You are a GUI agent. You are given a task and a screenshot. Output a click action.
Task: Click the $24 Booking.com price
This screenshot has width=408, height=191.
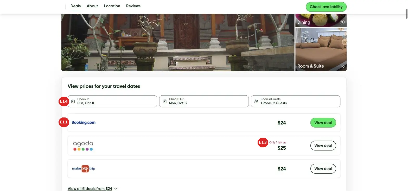coord(282,123)
